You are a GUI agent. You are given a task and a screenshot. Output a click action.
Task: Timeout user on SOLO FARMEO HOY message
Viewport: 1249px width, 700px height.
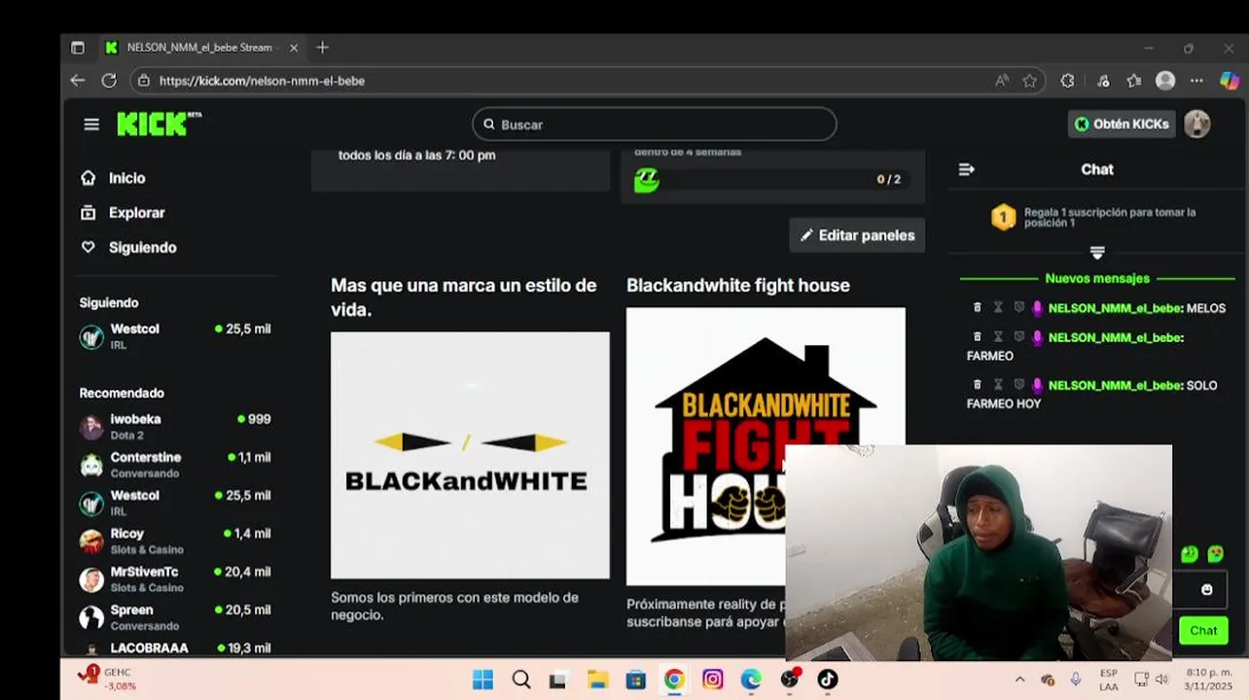coord(998,385)
